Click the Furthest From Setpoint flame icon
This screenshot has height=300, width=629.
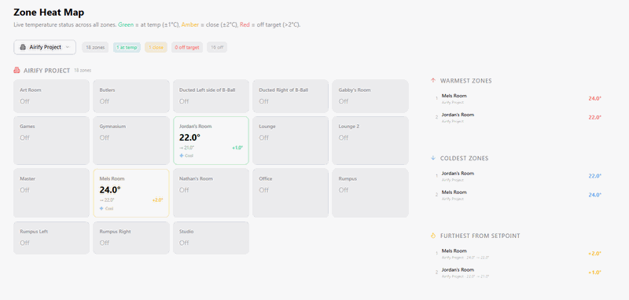pos(433,236)
